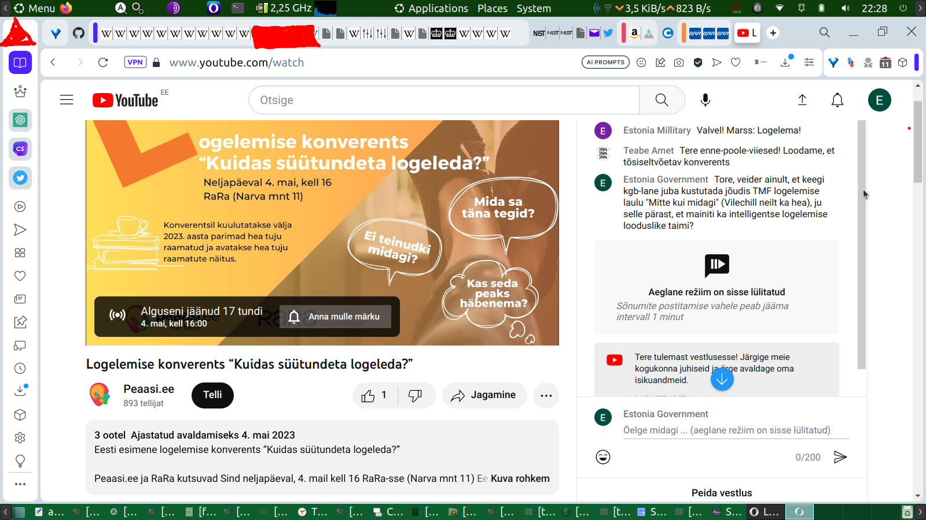
Task: Reload the current page
Action: click(103, 62)
